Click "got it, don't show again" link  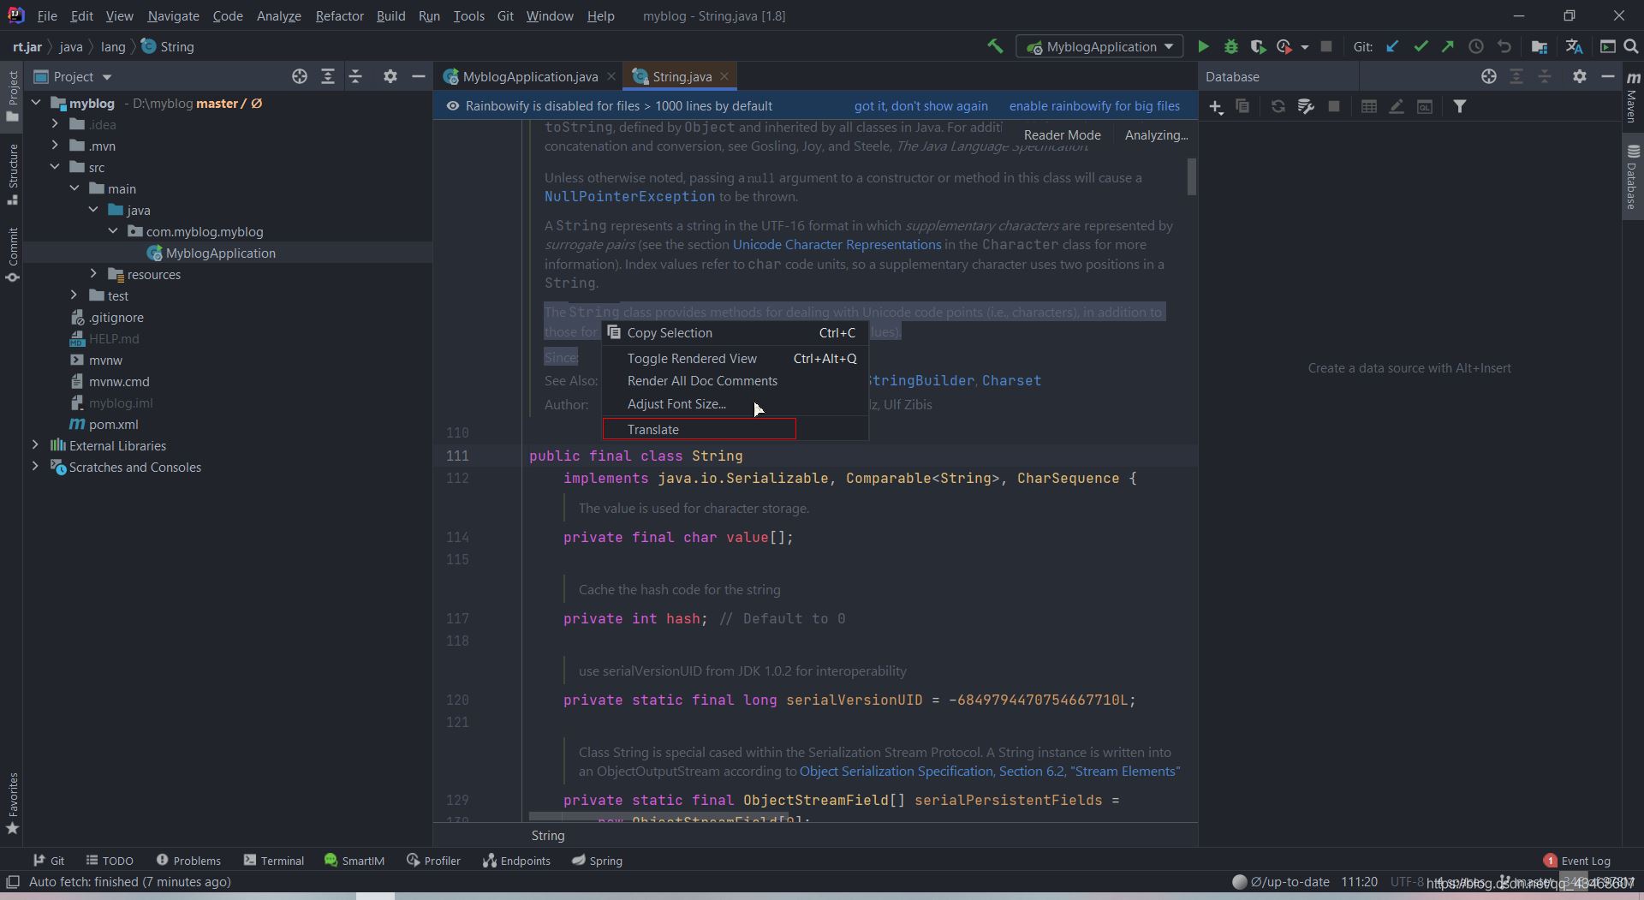click(920, 106)
